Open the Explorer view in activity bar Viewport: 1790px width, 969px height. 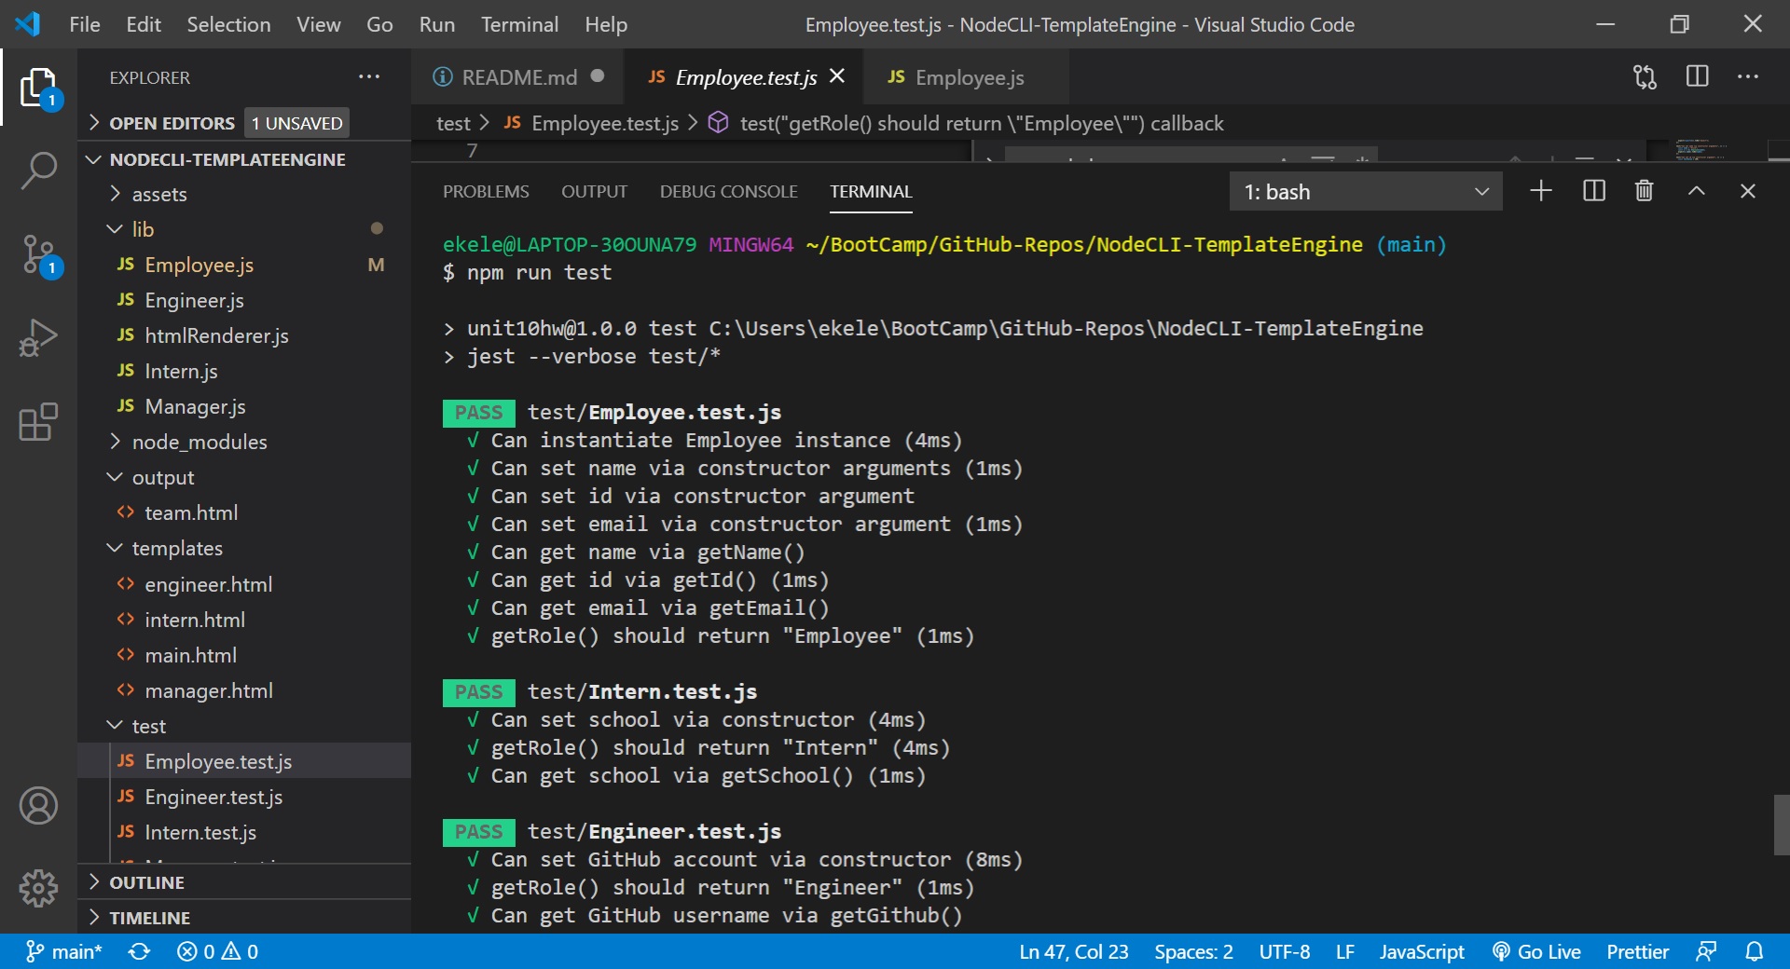pos(38,88)
